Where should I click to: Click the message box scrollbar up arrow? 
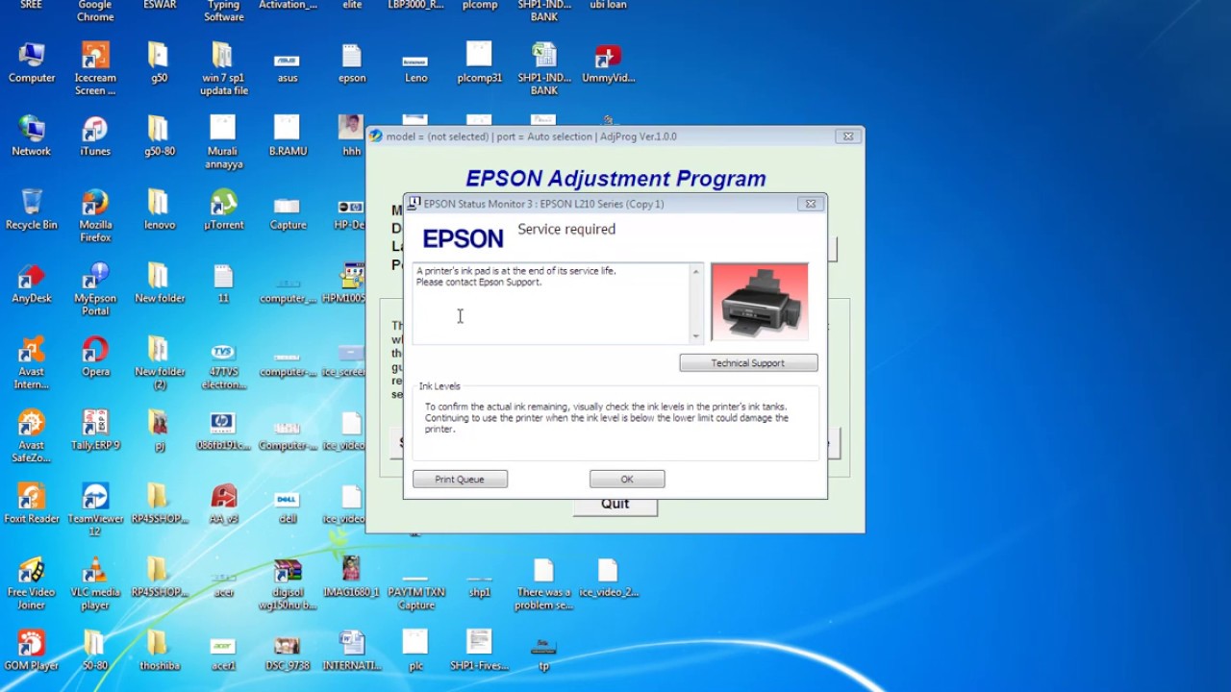695,272
